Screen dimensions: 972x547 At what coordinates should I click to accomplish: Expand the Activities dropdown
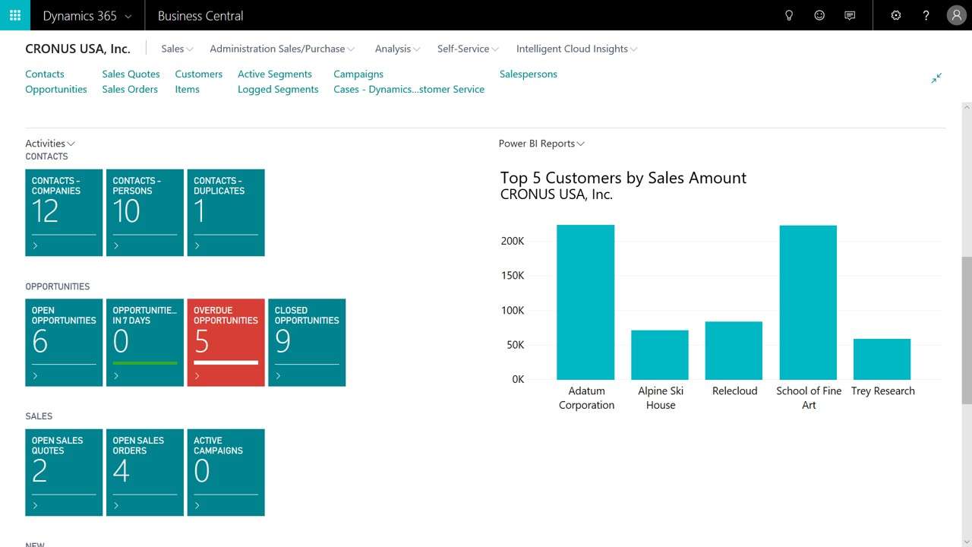tap(49, 143)
